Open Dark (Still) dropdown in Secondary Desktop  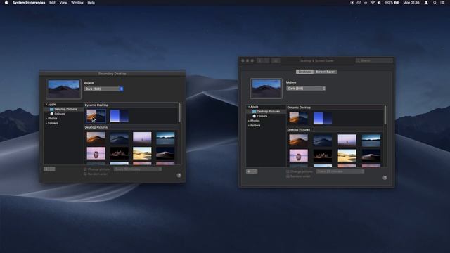pos(104,89)
